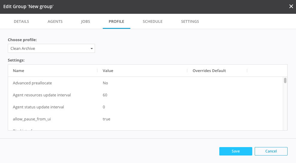This screenshot has width=296, height=163.
Task: Select the Advanced preallocate setting row
Action: click(x=34, y=83)
